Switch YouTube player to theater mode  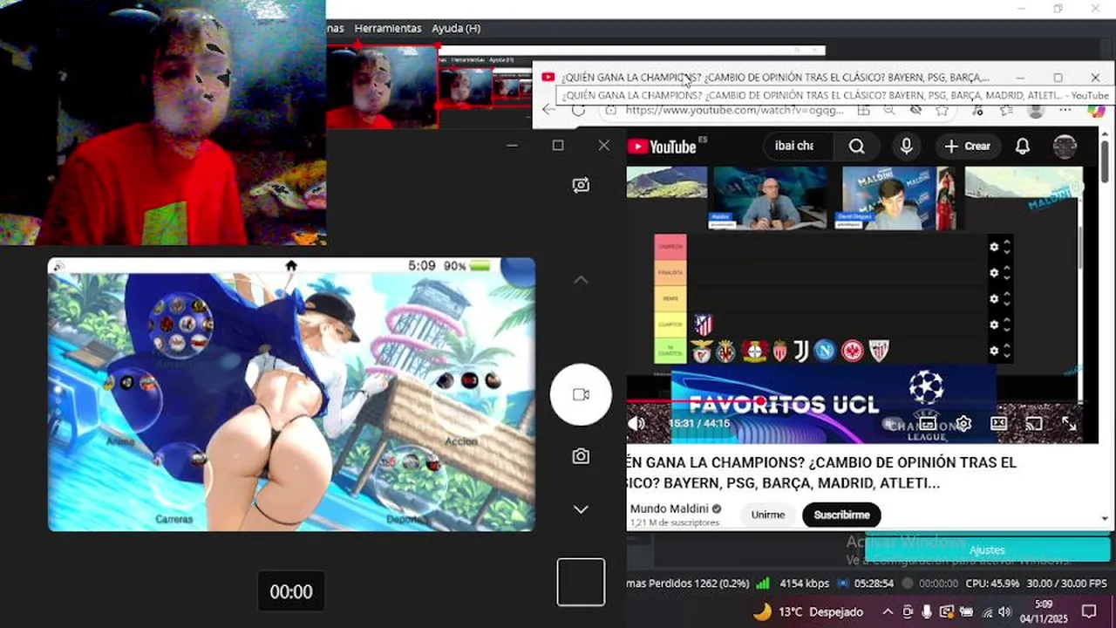click(999, 424)
